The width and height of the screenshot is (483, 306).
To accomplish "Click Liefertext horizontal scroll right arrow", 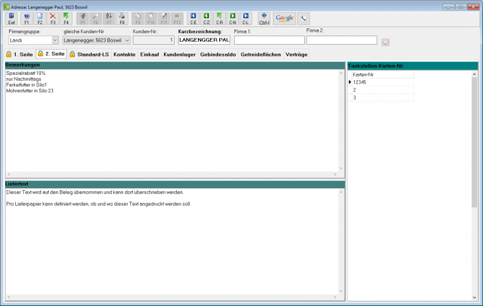I will [x=335, y=297].
